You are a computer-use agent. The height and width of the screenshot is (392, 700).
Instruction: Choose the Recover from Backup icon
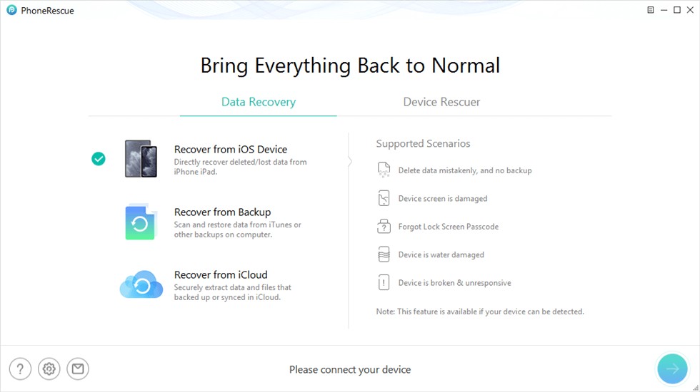140,222
